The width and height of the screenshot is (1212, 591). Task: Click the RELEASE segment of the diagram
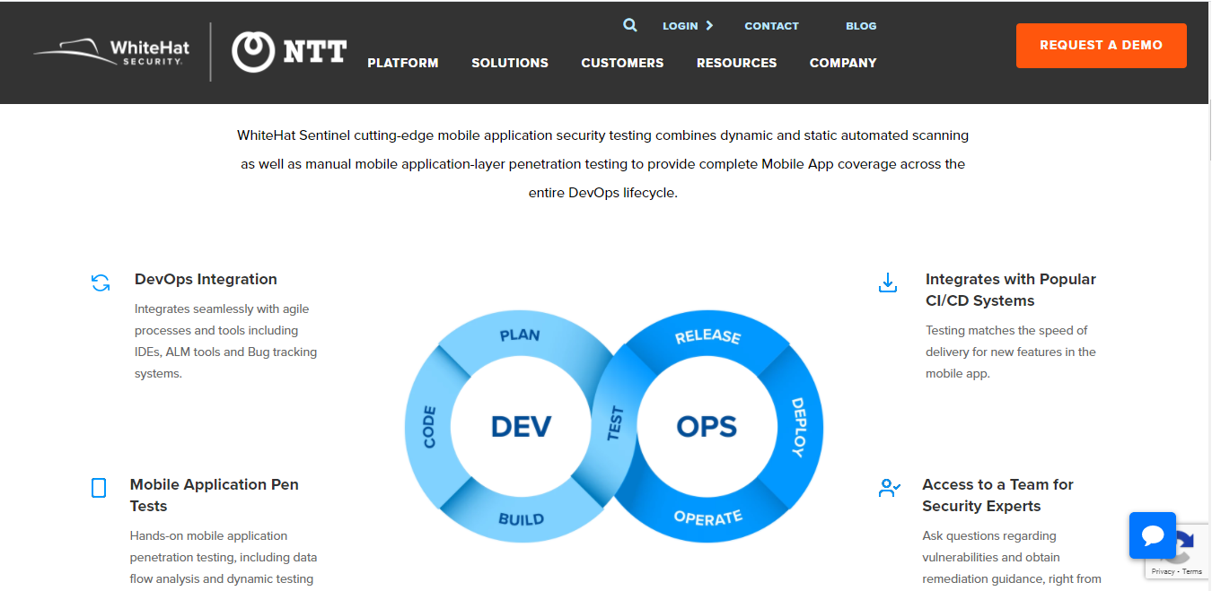pos(707,336)
